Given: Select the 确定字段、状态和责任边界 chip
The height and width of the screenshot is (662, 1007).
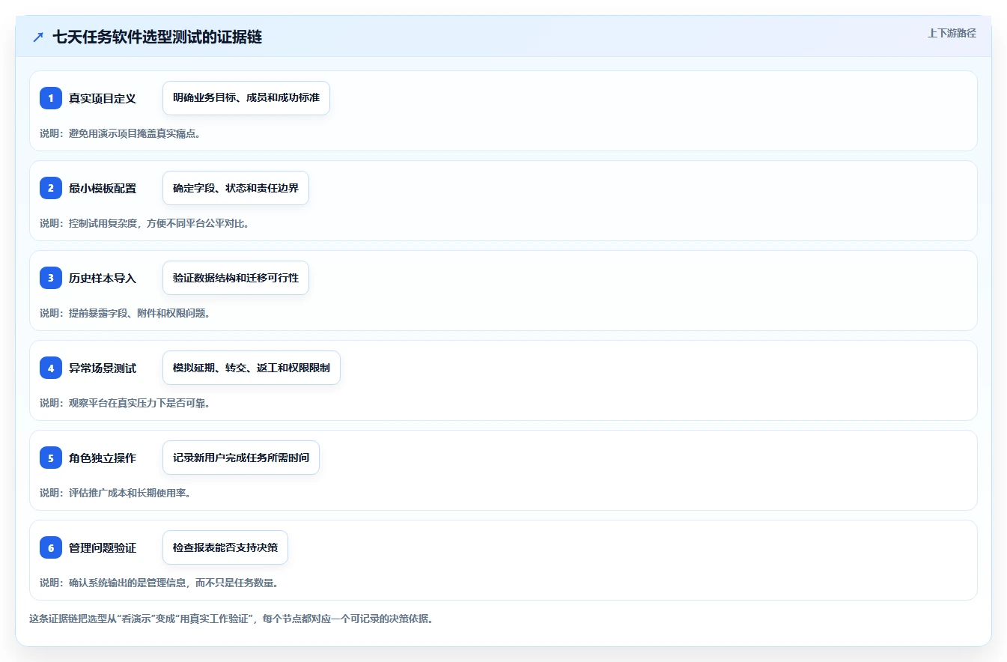Looking at the screenshot, I should click(236, 188).
